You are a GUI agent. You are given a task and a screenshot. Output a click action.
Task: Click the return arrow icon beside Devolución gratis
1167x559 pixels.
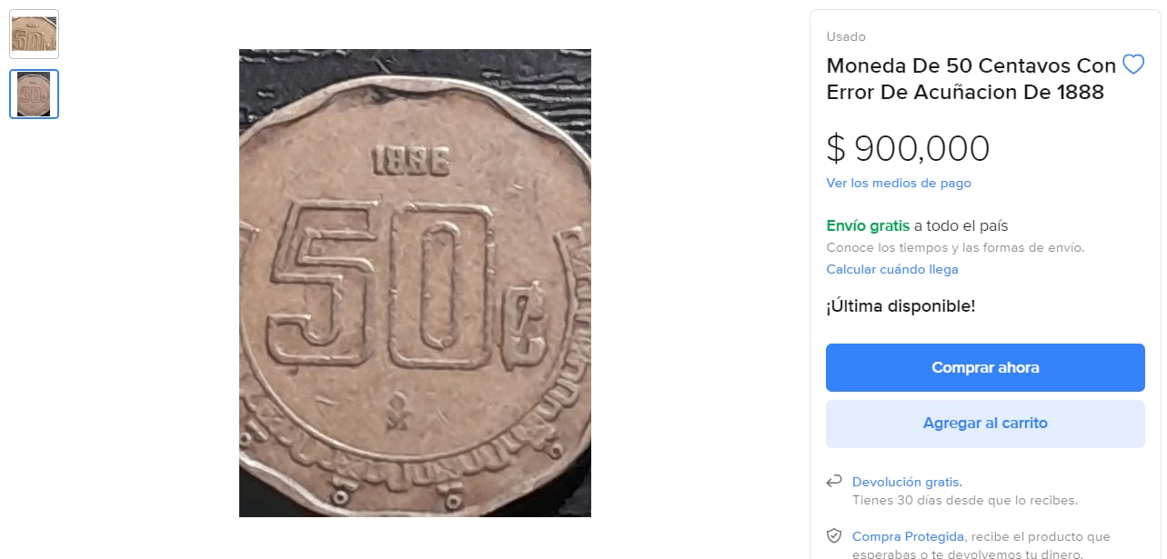tap(833, 480)
